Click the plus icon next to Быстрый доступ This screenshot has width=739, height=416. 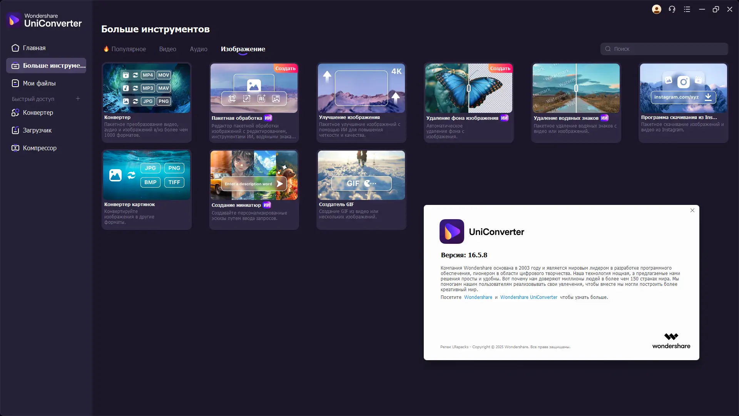pyautogui.click(x=78, y=99)
